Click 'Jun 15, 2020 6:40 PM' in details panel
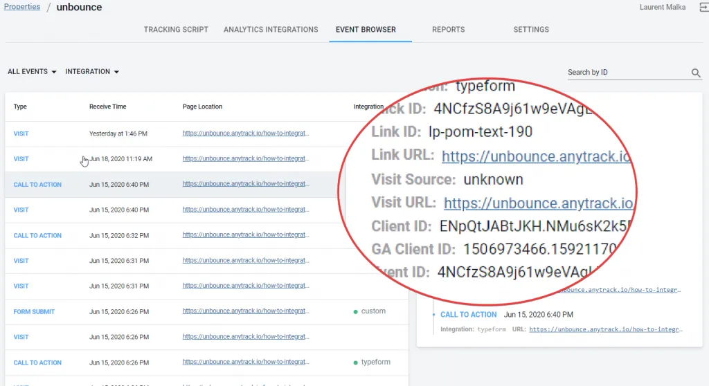The height and width of the screenshot is (386, 709). tap(539, 315)
